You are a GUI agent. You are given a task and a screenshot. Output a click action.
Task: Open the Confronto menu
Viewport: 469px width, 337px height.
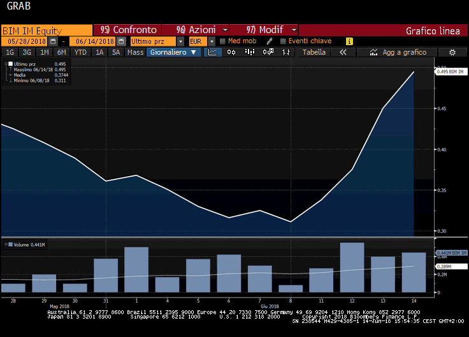pyautogui.click(x=128, y=30)
